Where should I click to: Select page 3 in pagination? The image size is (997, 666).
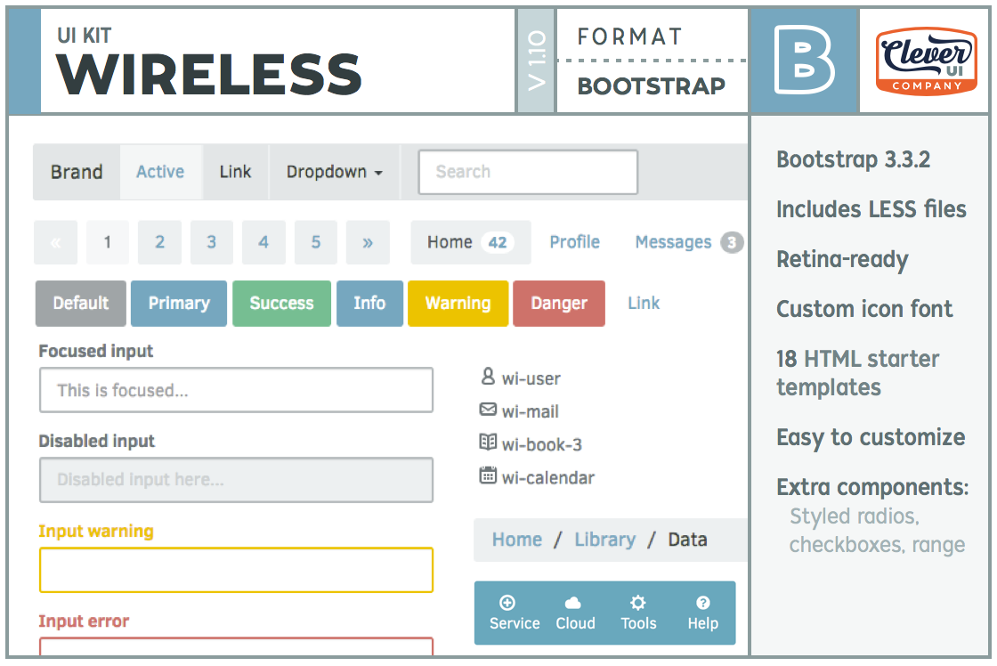tap(212, 242)
